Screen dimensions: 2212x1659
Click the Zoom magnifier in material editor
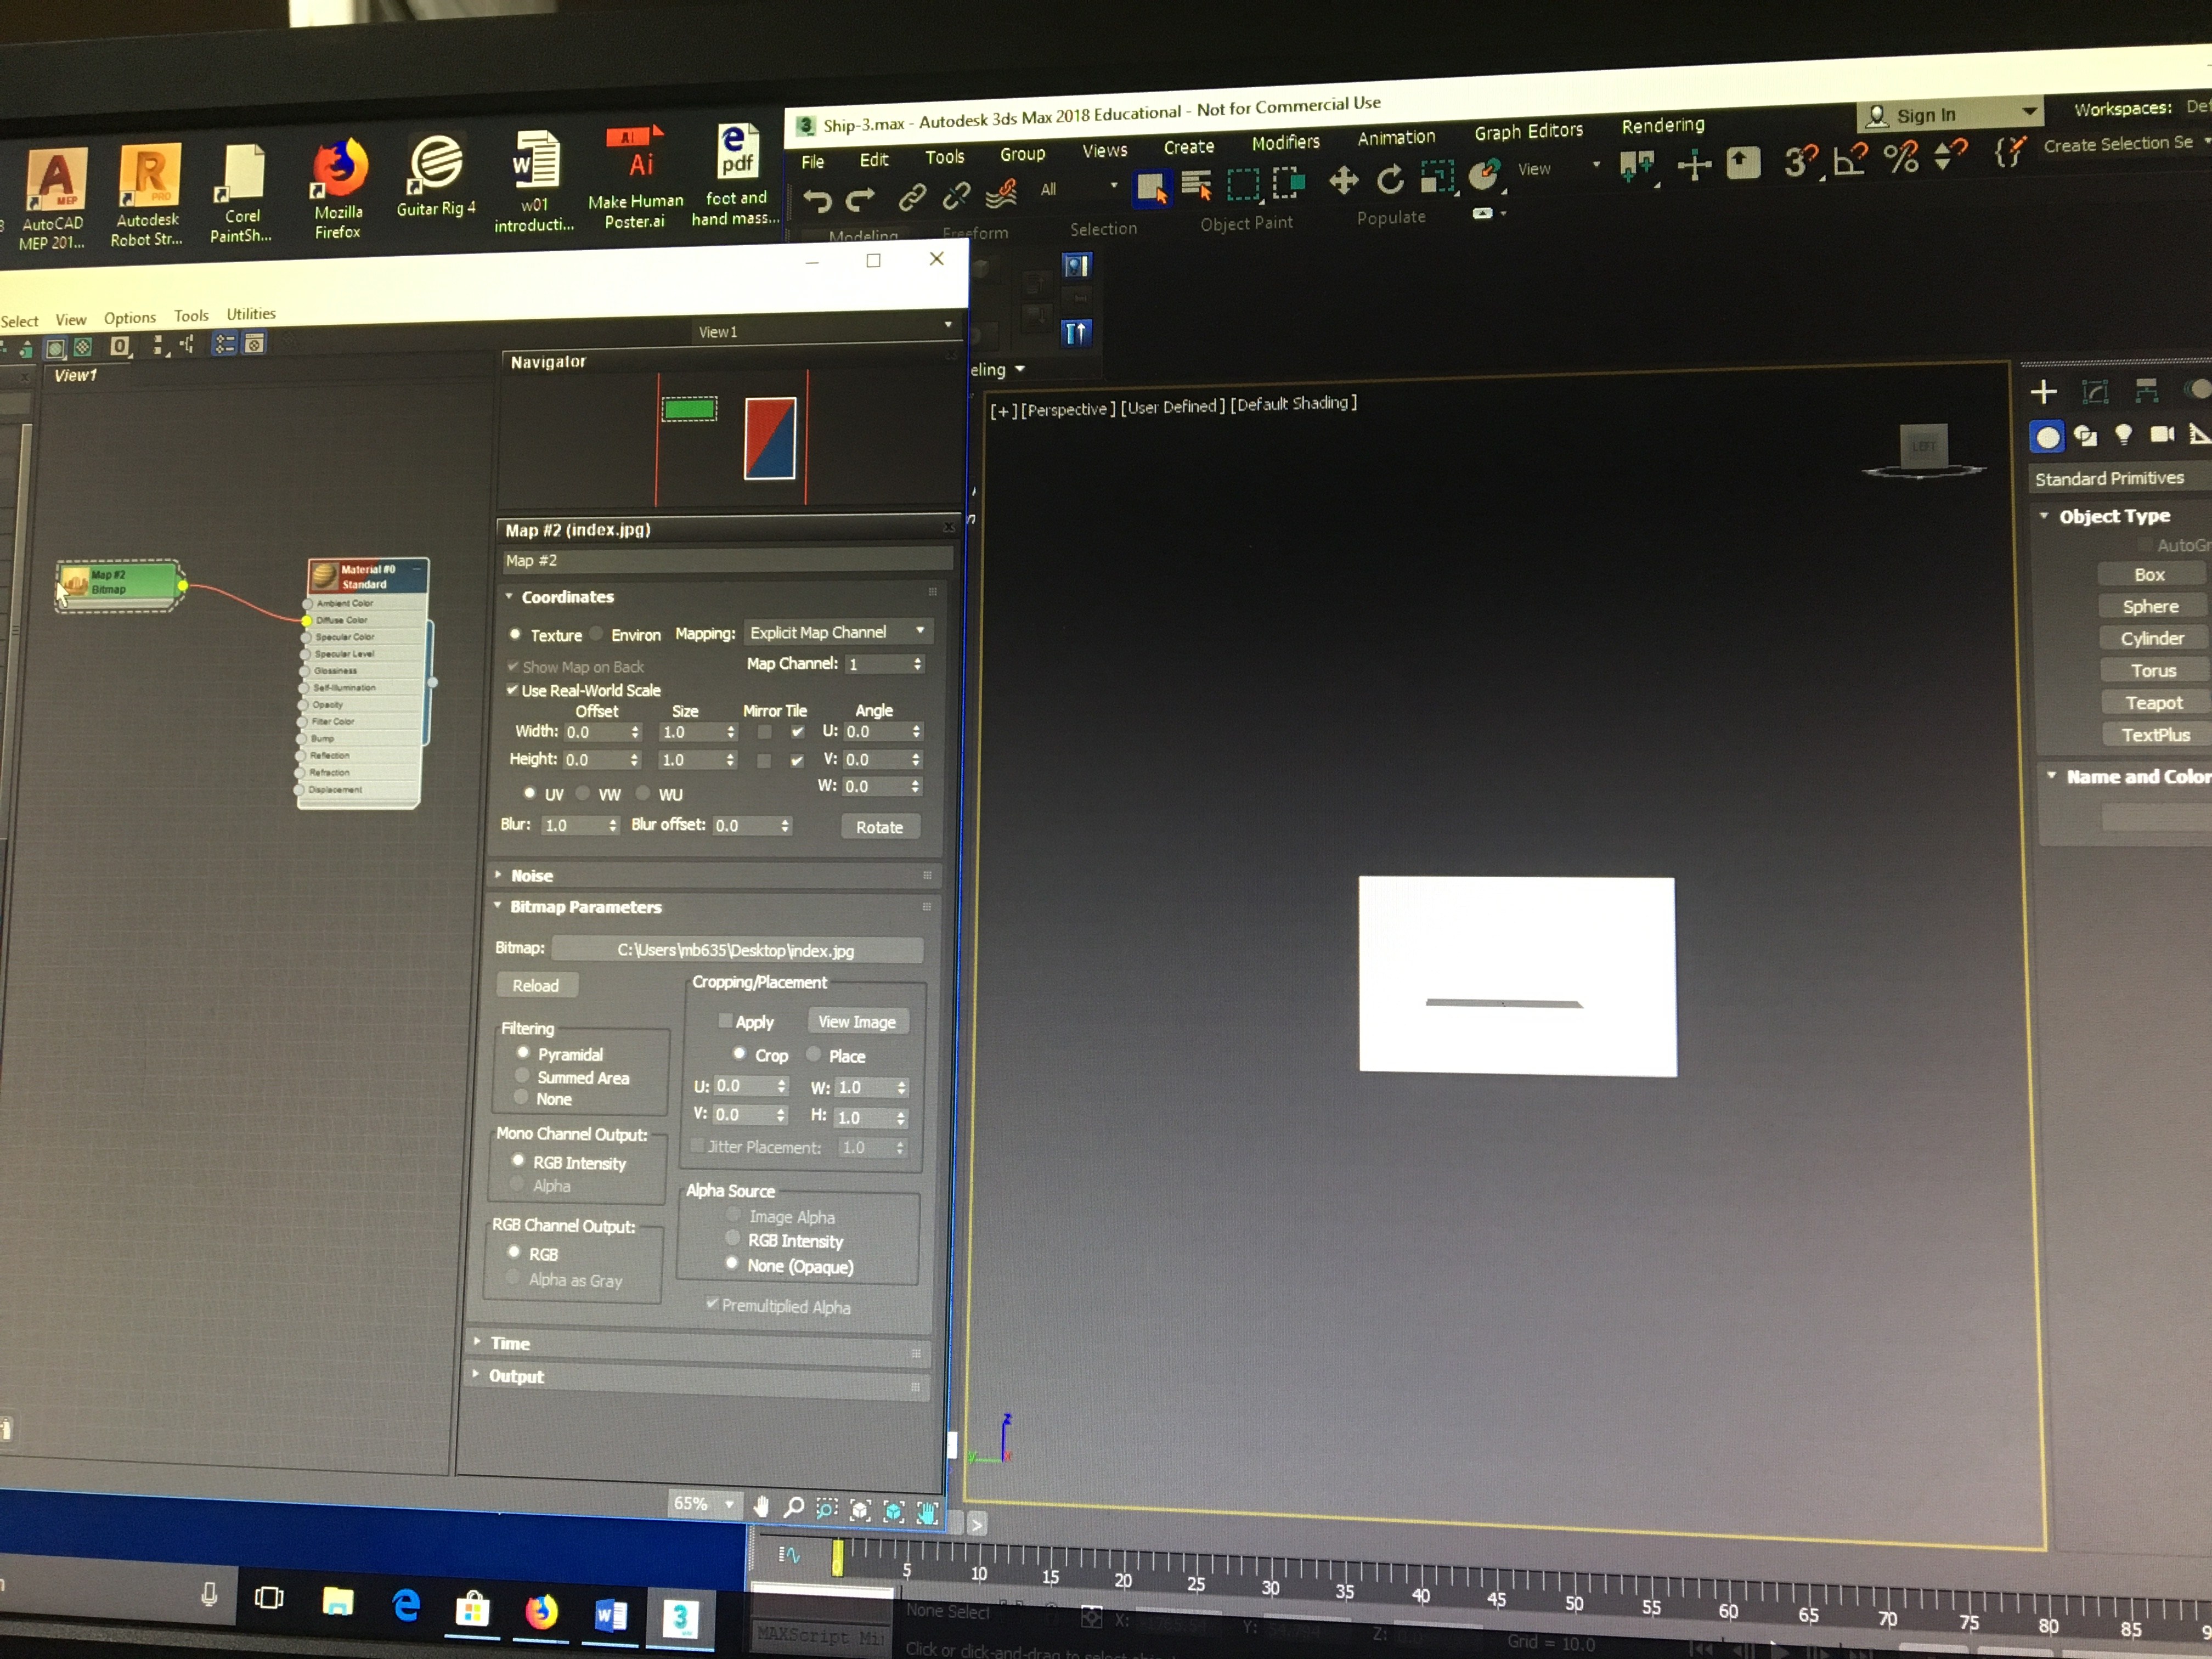794,1507
